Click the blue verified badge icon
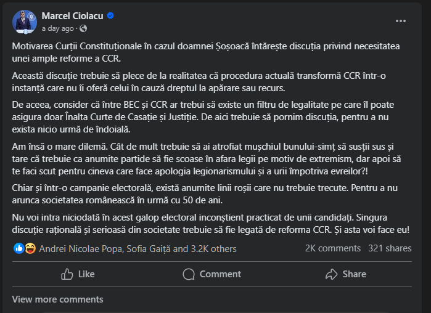431x313 pixels. tap(110, 16)
